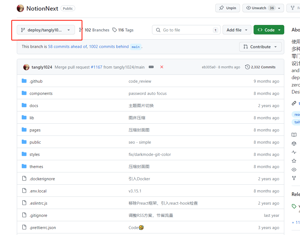The height and width of the screenshot is (235, 300).
Task: Open the password auto focus commit message
Action: (x=147, y=94)
